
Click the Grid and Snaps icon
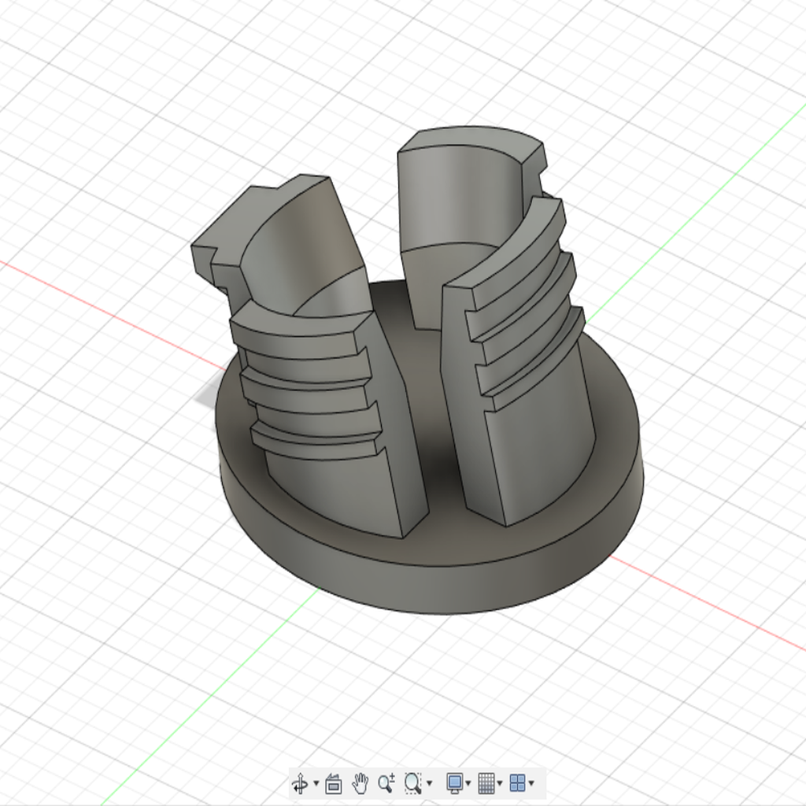[x=486, y=783]
